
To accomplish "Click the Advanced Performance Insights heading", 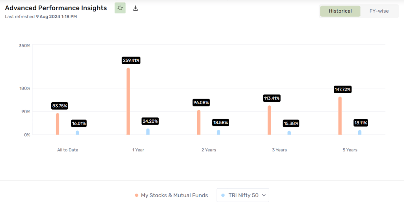I will tap(56, 8).
